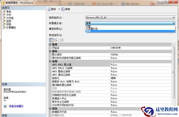The image size is (179, 117).
Task: Open the 排序规则 collation dropdown
Action: pyautogui.click(x=130, y=18)
